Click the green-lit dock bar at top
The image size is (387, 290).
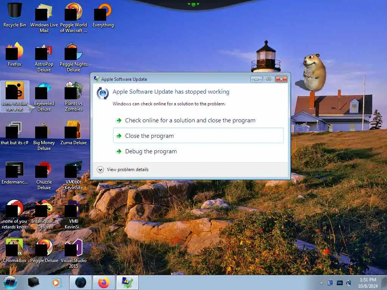193,5
